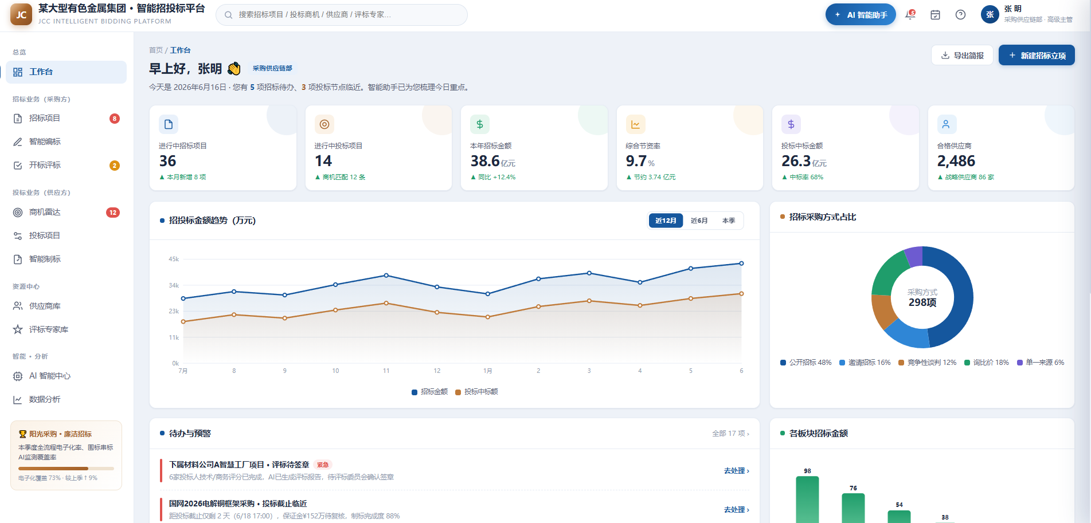Open 供应商库 in sidebar
The height and width of the screenshot is (523, 1091).
[66, 306]
